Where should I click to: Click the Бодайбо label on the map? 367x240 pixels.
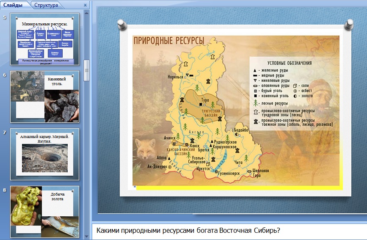[241, 130]
